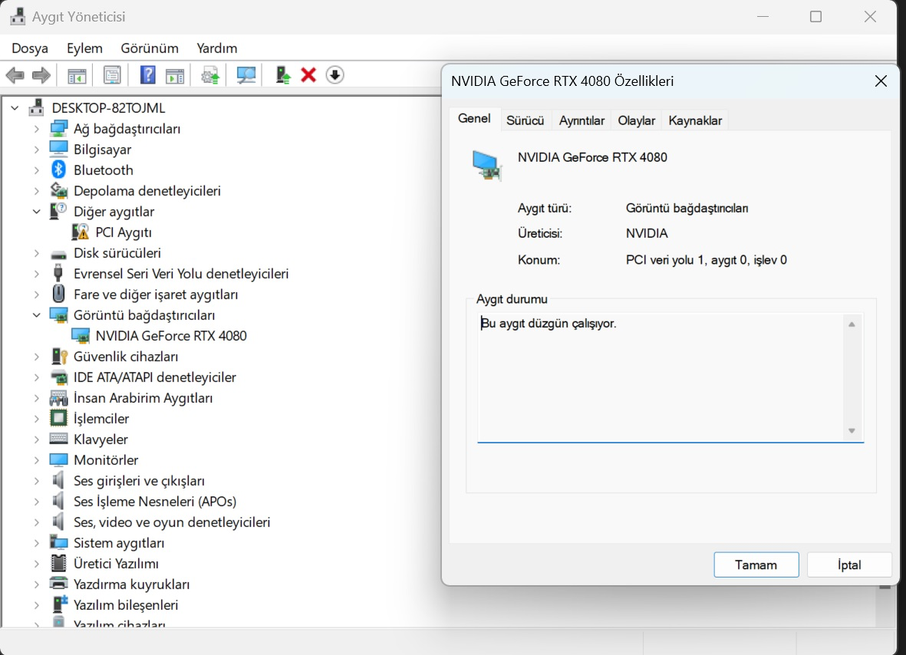The height and width of the screenshot is (655, 906).
Task: Switch to the Ayrıntılar tab
Action: [581, 120]
